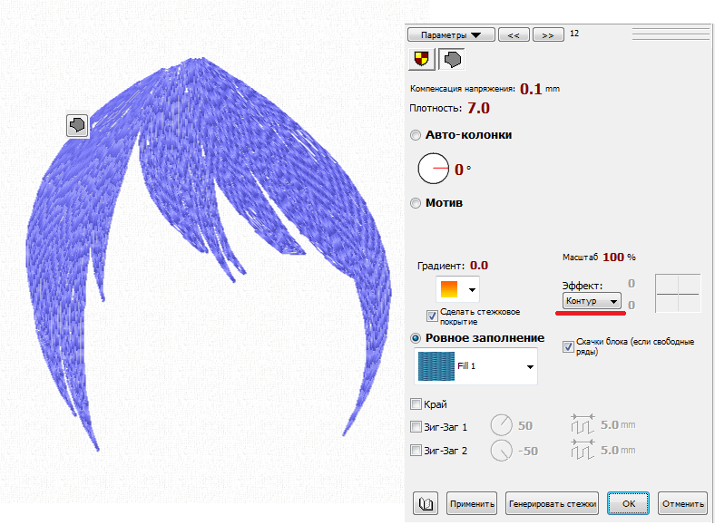
Task: Click the Авто-колонки angle value 0
Action: click(x=459, y=170)
